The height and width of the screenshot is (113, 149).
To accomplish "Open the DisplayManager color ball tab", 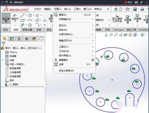I will 34,39.
